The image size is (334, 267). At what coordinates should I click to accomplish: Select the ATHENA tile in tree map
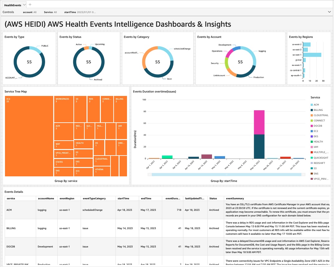pos(102,171)
